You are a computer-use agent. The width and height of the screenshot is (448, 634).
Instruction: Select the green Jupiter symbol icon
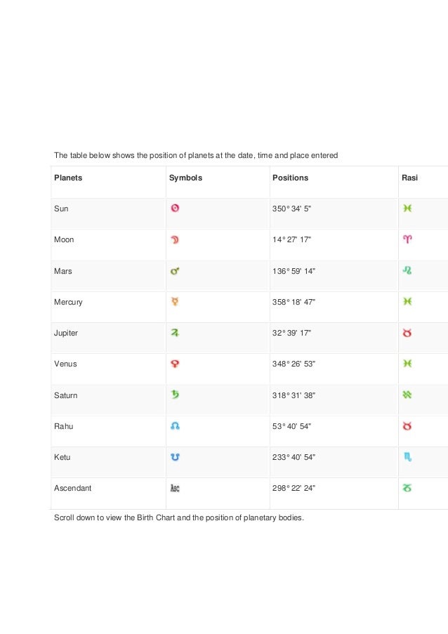coord(175,333)
